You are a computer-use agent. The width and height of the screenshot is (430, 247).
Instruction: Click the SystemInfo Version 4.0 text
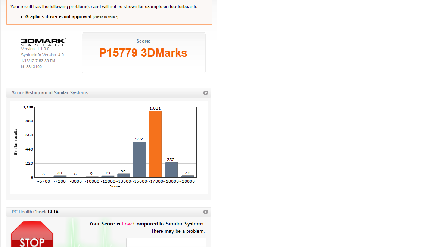point(42,55)
